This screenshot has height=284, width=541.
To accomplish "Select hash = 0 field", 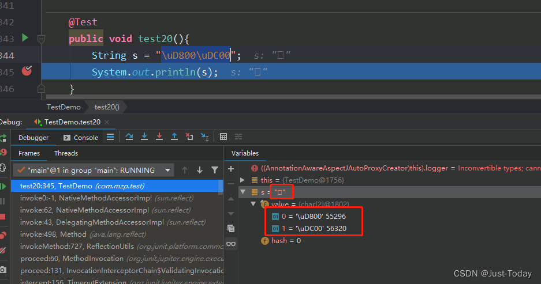I will point(281,241).
